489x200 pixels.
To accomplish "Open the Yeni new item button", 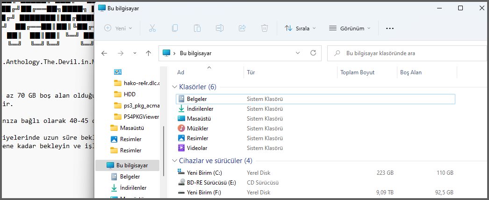I will point(118,28).
